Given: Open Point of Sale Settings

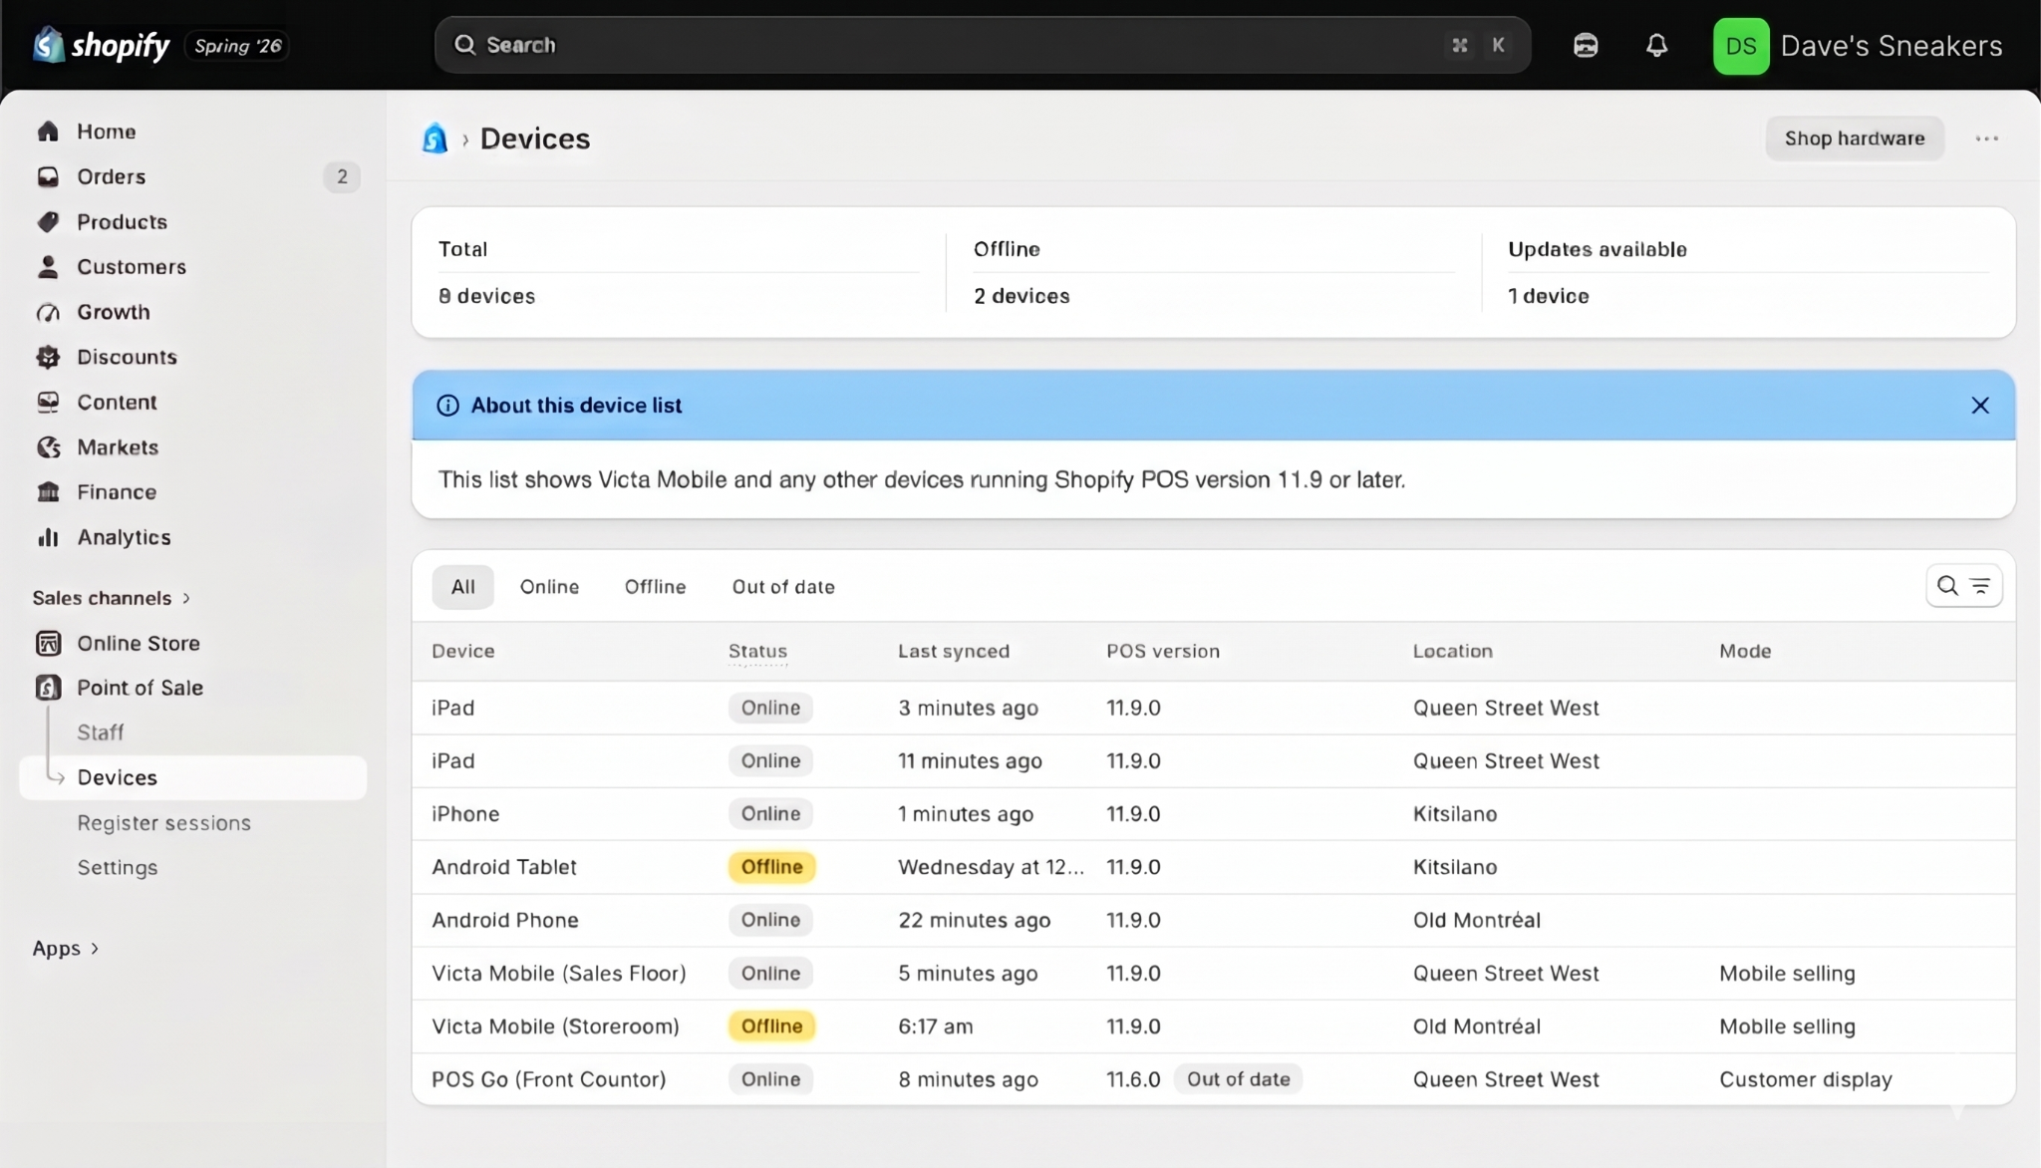Looking at the screenshot, I should (x=118, y=868).
